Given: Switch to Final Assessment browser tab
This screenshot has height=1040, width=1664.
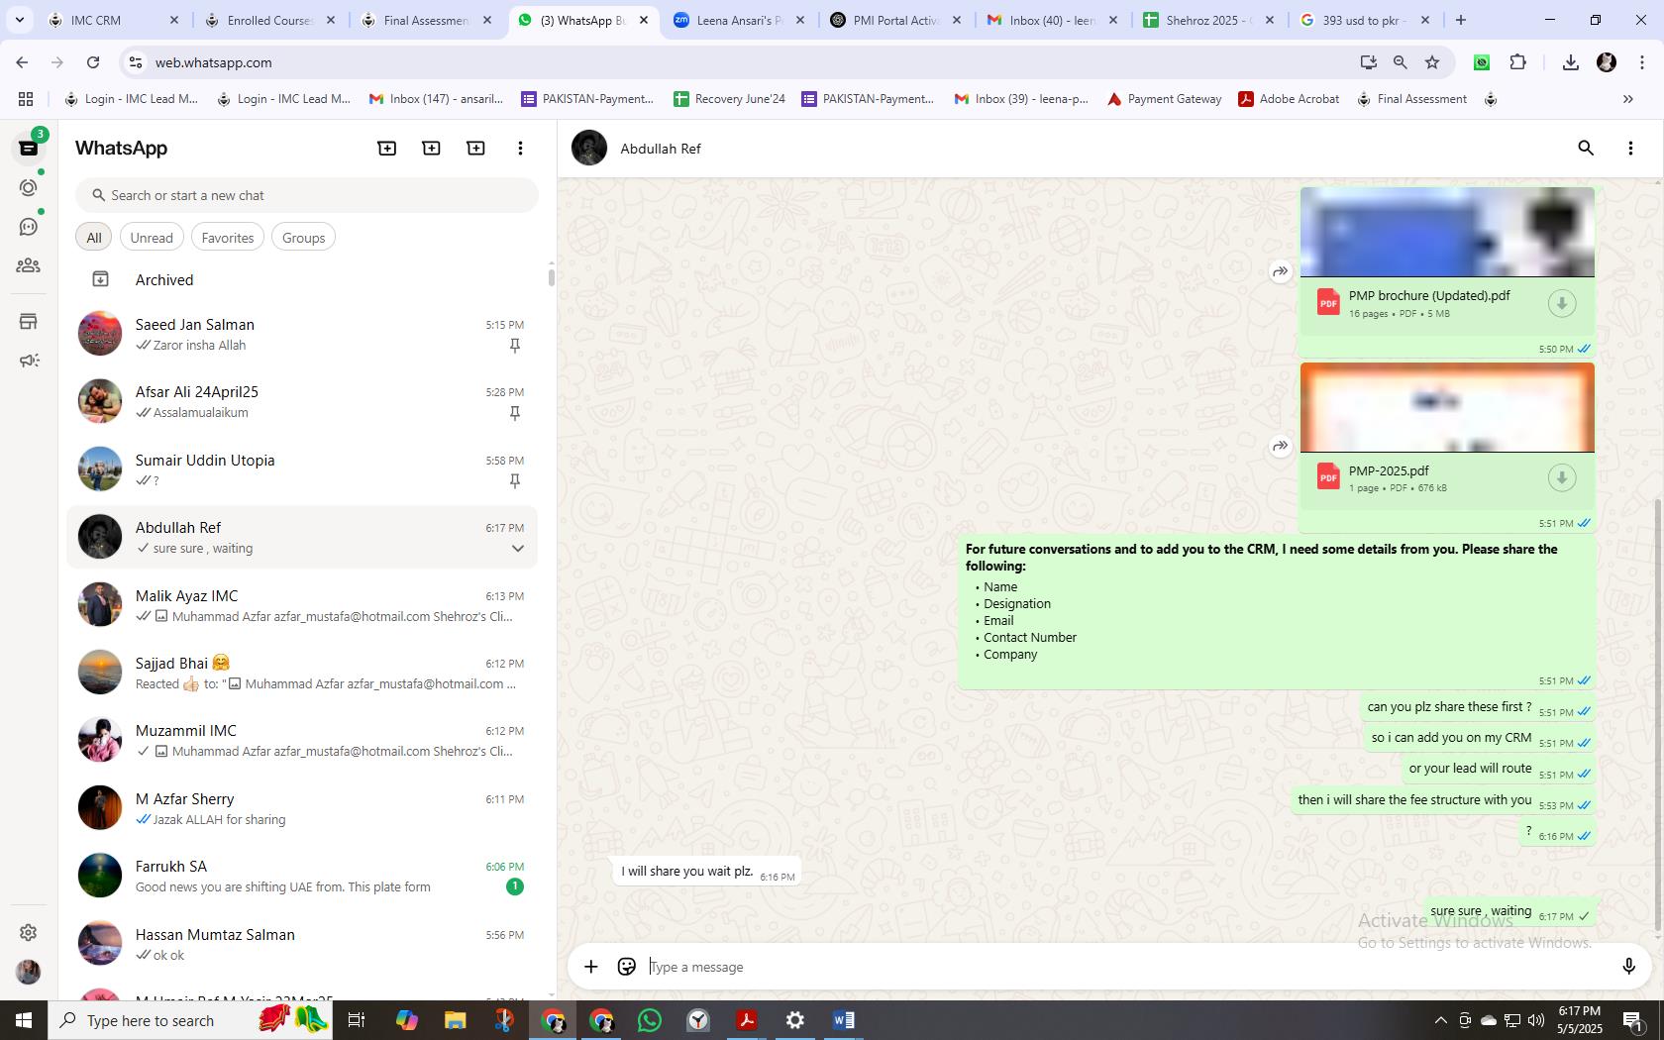Looking at the screenshot, I should [427, 20].
